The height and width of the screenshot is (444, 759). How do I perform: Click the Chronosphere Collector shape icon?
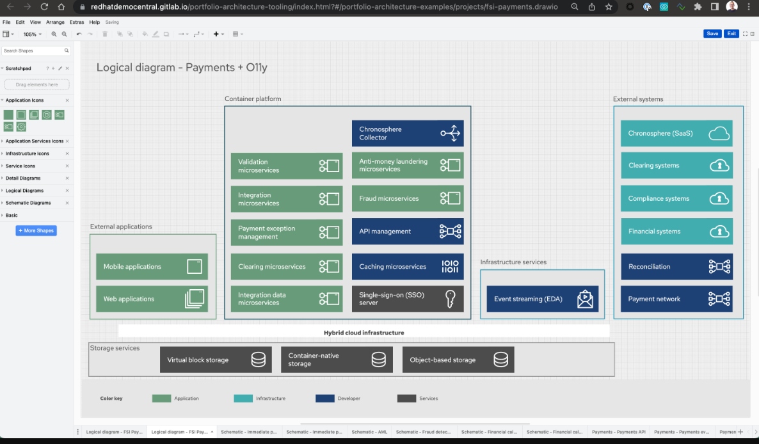point(450,133)
